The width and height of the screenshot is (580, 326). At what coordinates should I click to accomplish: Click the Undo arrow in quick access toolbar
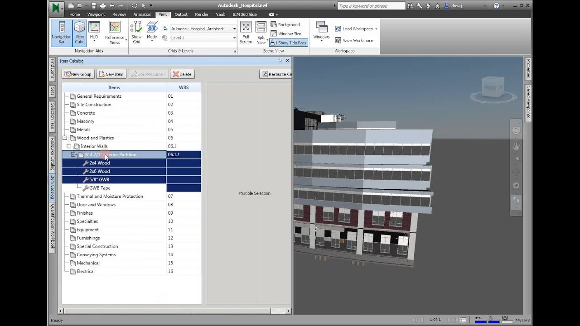[x=112, y=6]
